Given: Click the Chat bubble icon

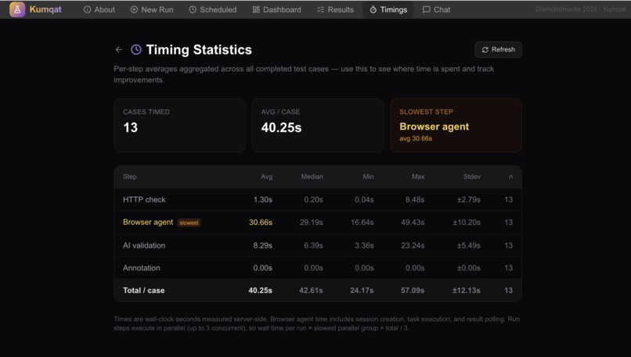Looking at the screenshot, I should 426,9.
